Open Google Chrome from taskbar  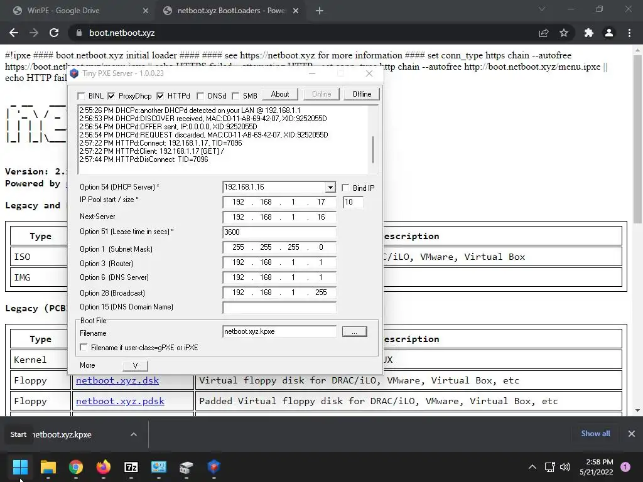[76, 467]
